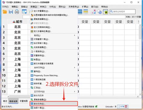Viewport: 143px width, 110px height.
Task: Switch to the 数据视图 tab
Action: pyautogui.click(x=14, y=101)
